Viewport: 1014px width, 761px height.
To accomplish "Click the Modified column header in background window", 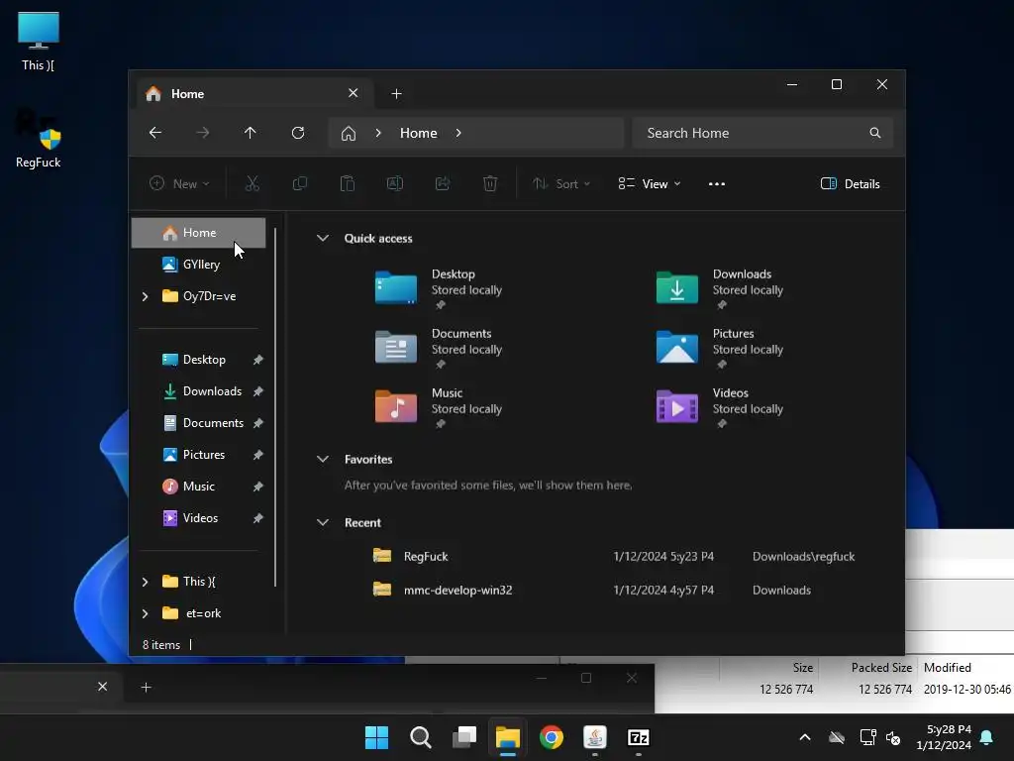I will tap(948, 668).
